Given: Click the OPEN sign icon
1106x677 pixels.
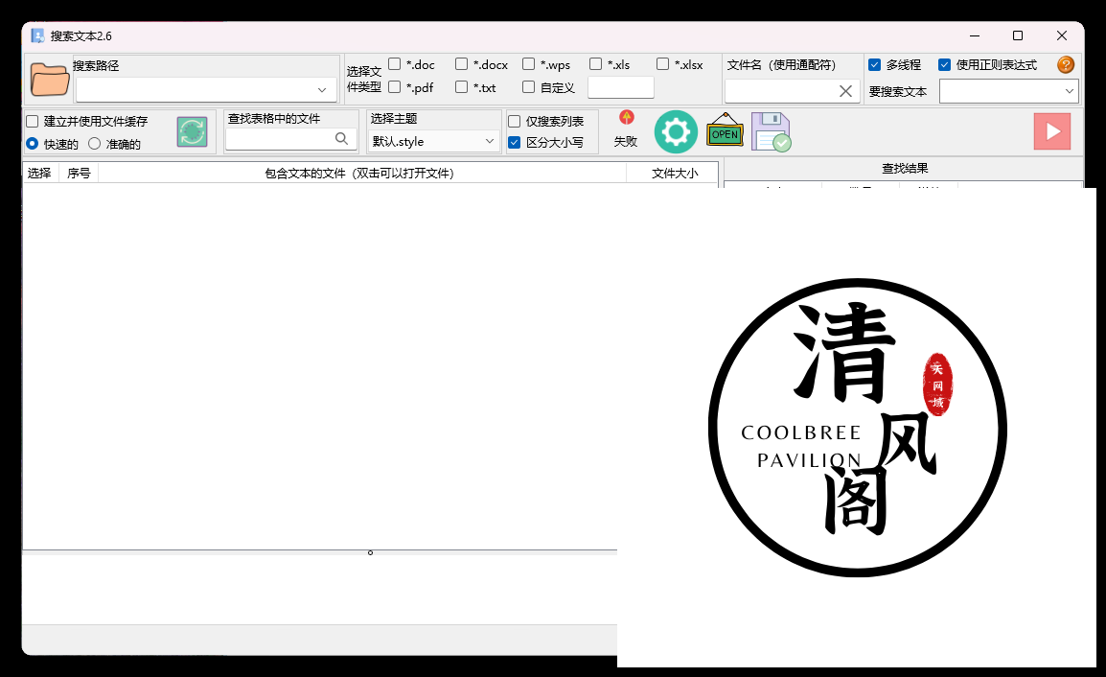Looking at the screenshot, I should click(x=726, y=131).
